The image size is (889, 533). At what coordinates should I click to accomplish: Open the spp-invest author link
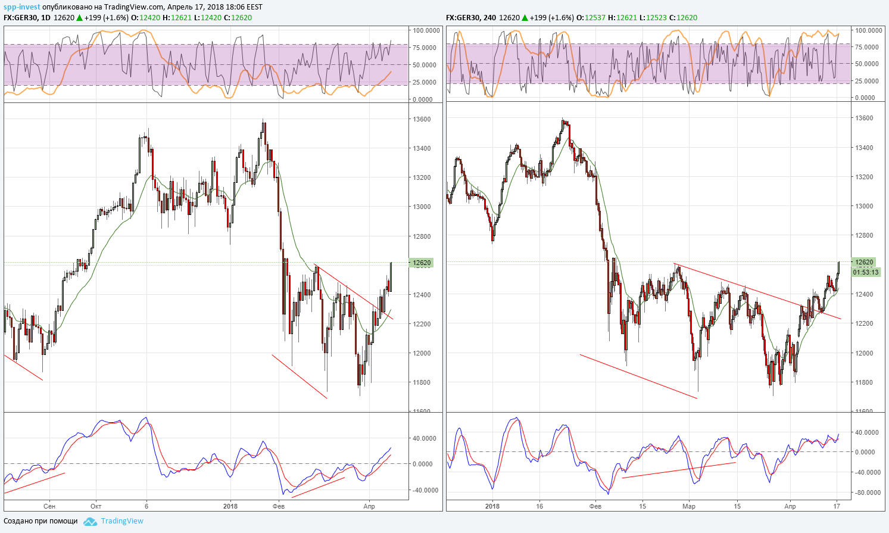22,7
